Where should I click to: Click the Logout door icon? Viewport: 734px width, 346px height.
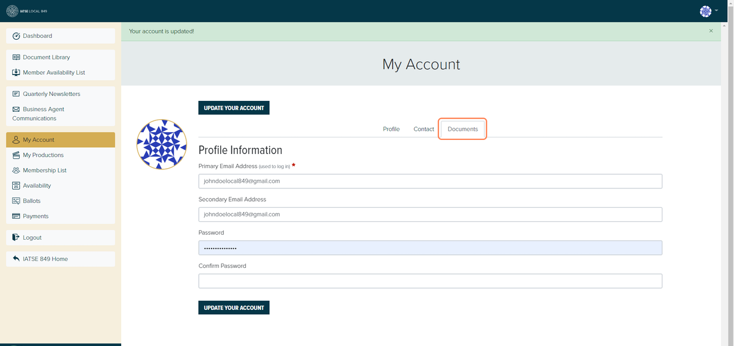click(x=17, y=238)
